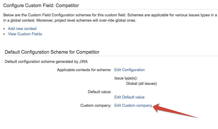Open the Edit Custom company link
The height and width of the screenshot is (129, 218).
tap(133, 105)
